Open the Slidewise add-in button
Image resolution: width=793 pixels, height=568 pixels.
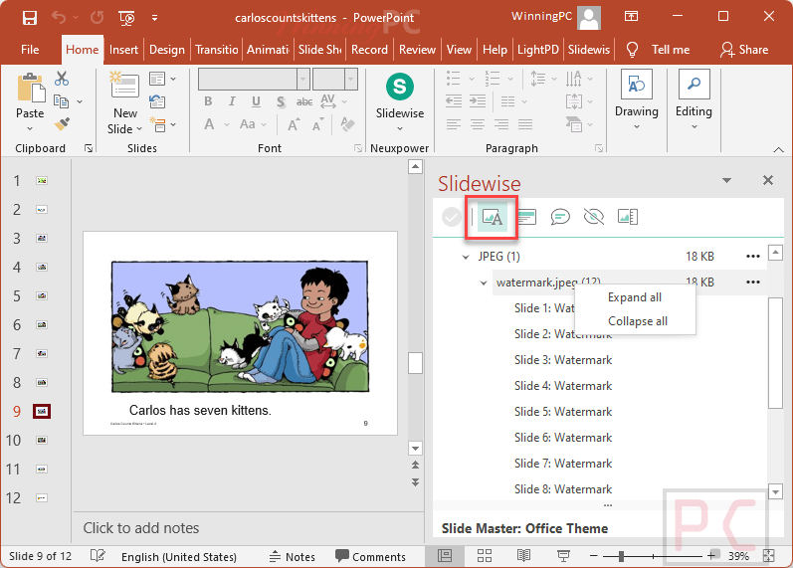pyautogui.click(x=400, y=101)
